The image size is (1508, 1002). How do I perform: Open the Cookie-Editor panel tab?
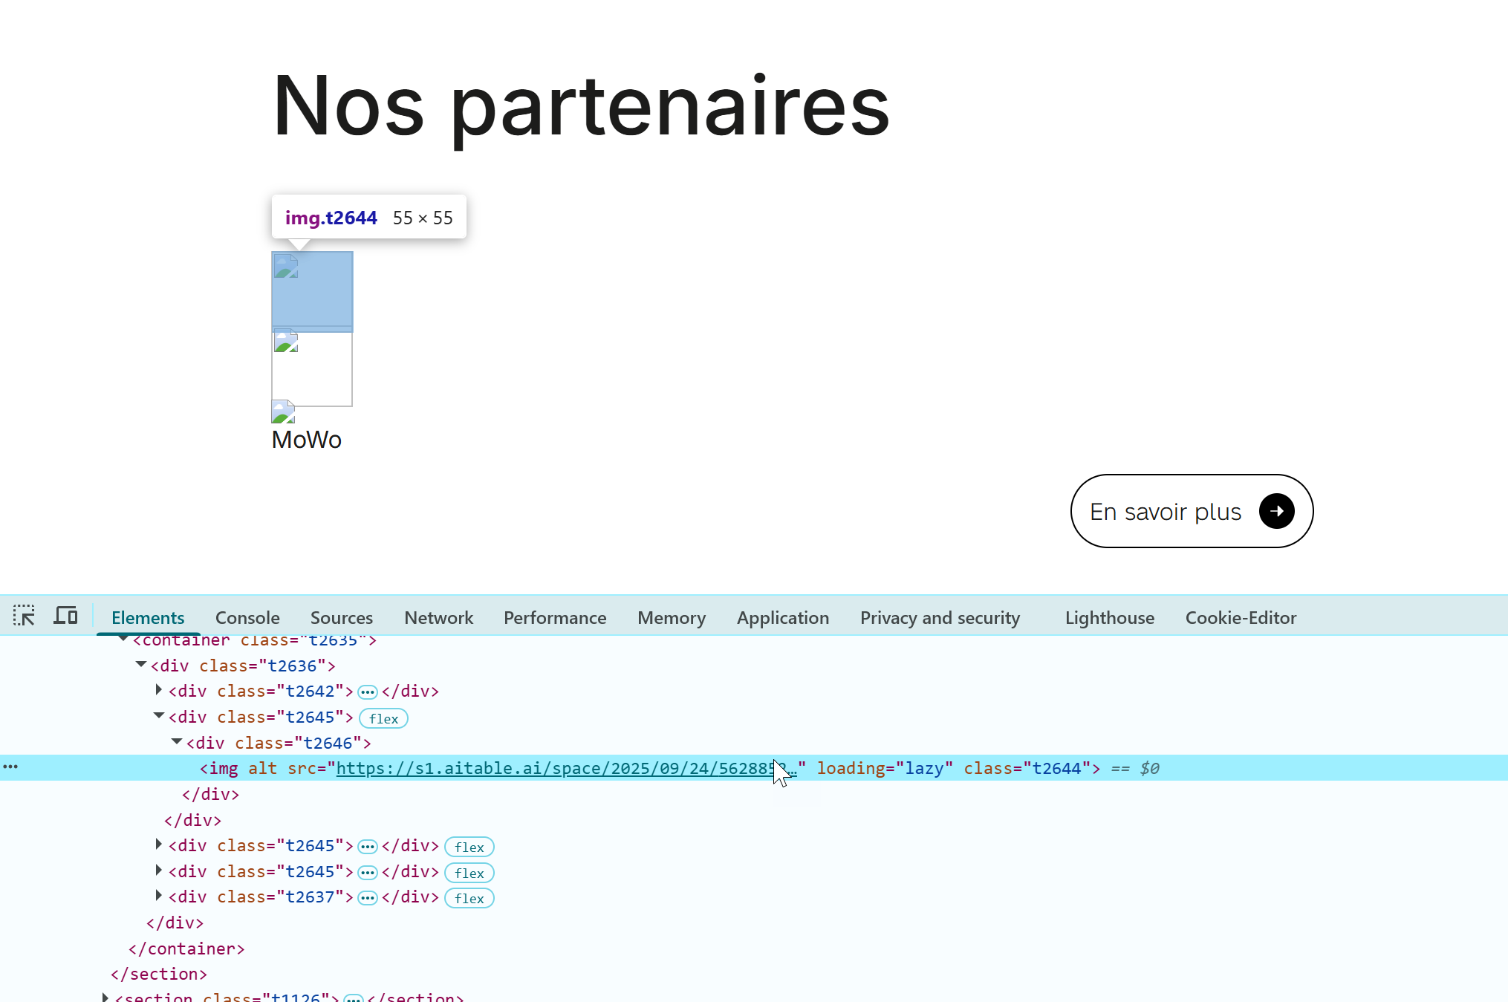click(1240, 617)
